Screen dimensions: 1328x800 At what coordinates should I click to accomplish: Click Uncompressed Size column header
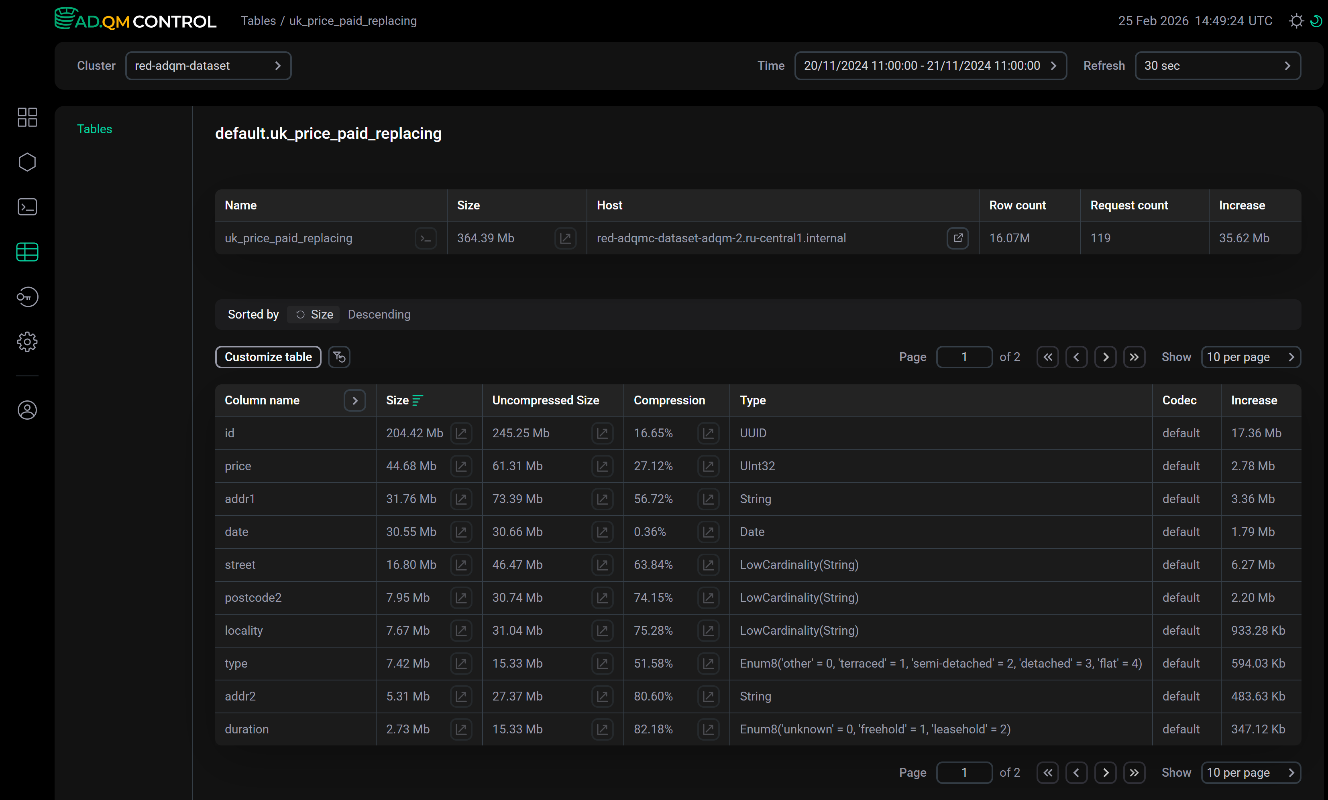pos(546,400)
